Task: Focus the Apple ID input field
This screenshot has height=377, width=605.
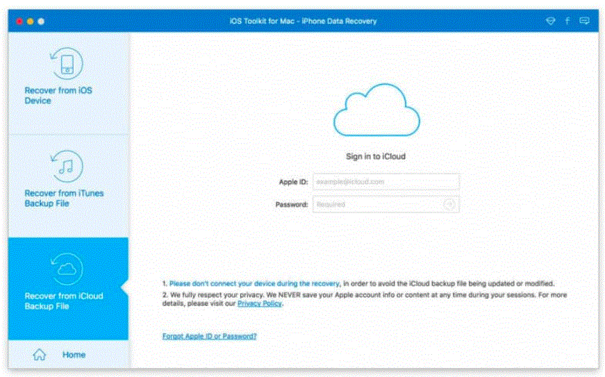Action: [x=386, y=182]
